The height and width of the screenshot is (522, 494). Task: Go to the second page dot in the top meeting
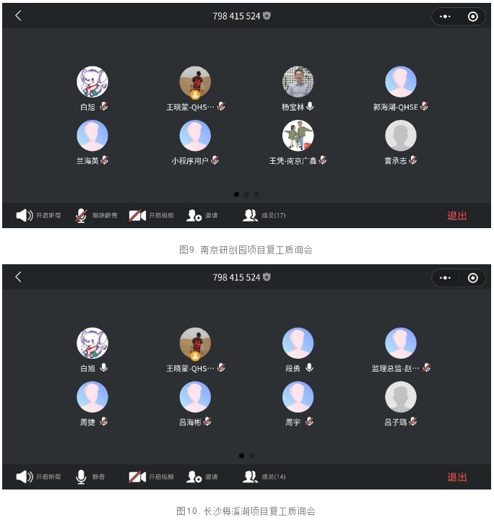point(246,194)
